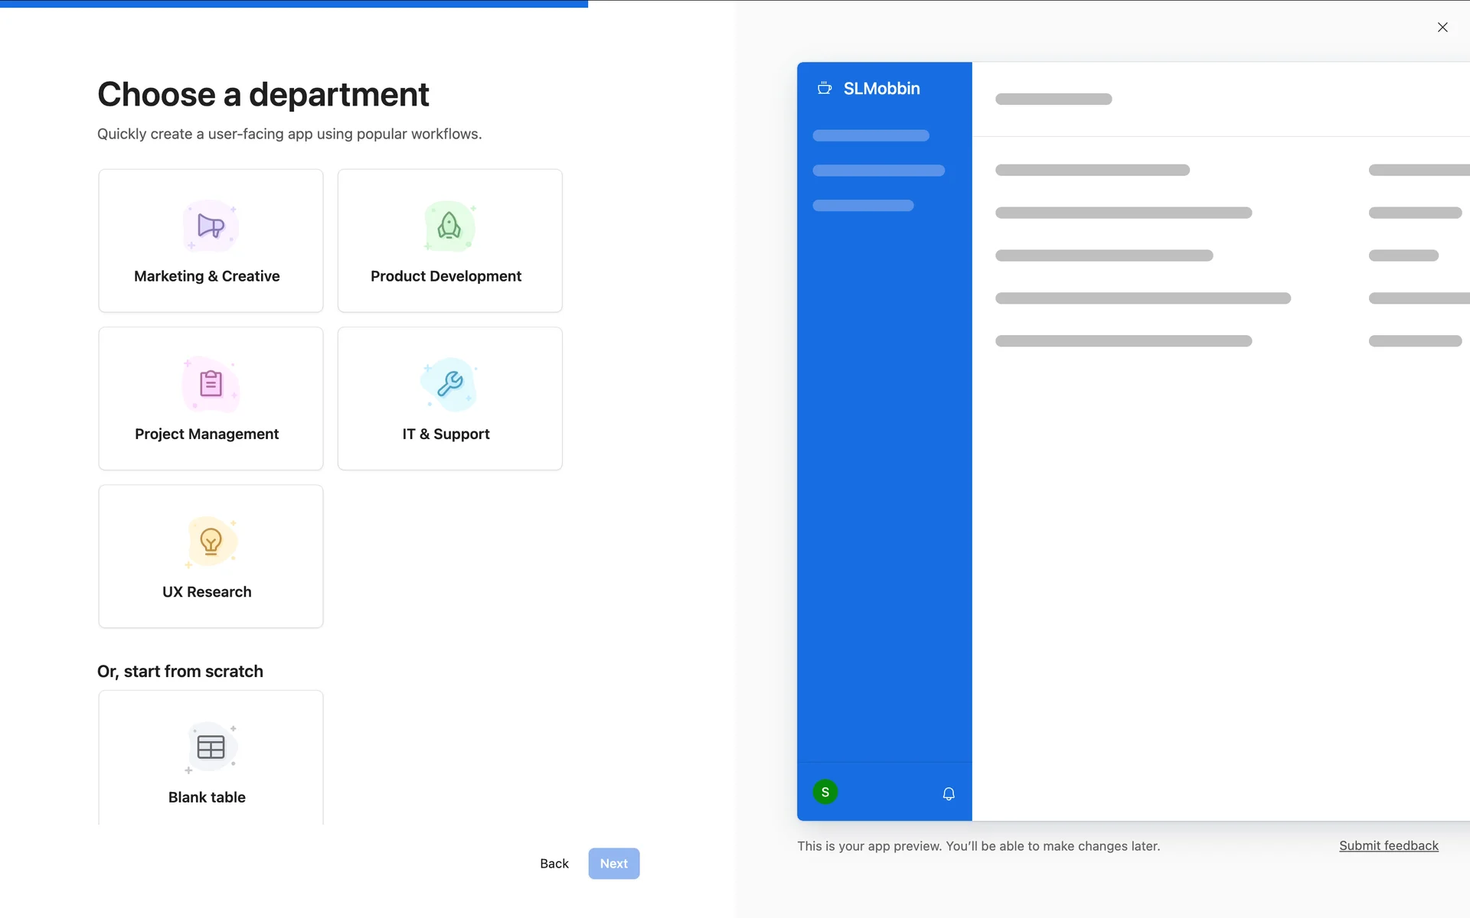Open the Submit feedback link
The image size is (1470, 918).
point(1388,845)
